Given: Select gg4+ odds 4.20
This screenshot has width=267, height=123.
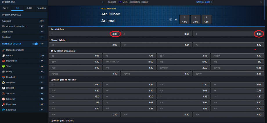Looking at the screenshot, I should click(75, 62).
